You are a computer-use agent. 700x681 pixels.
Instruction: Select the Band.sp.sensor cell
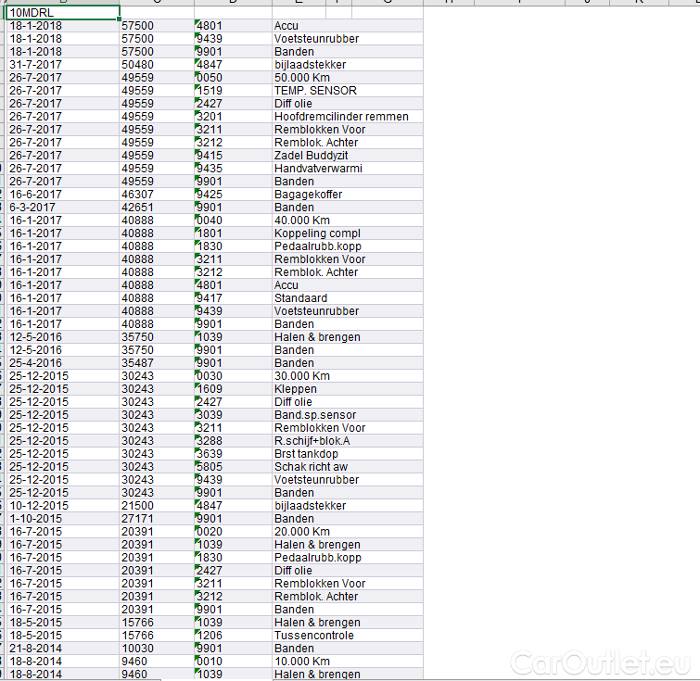315,415
